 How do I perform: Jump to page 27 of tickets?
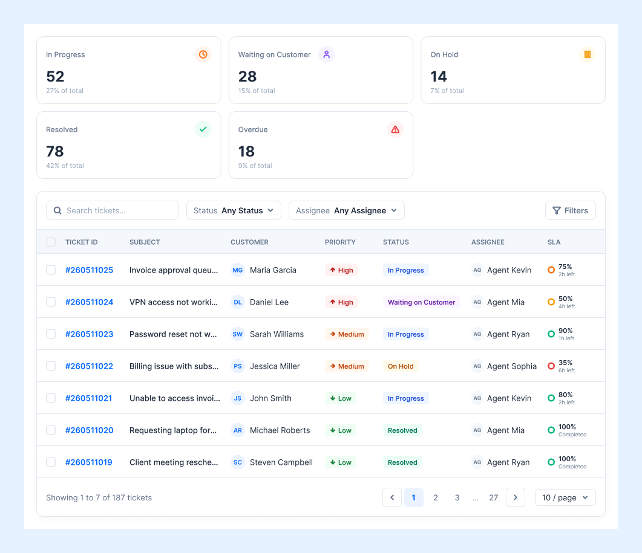493,497
